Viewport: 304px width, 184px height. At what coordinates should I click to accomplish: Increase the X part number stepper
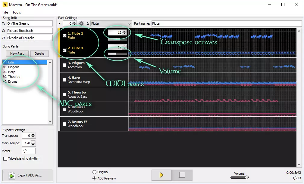tap(74, 22)
